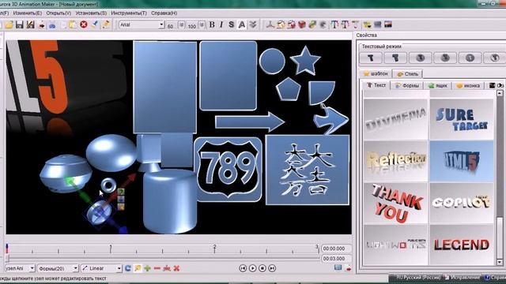506x284 pixels.
Task: Click the S strikethrough text button
Action: coord(232,24)
